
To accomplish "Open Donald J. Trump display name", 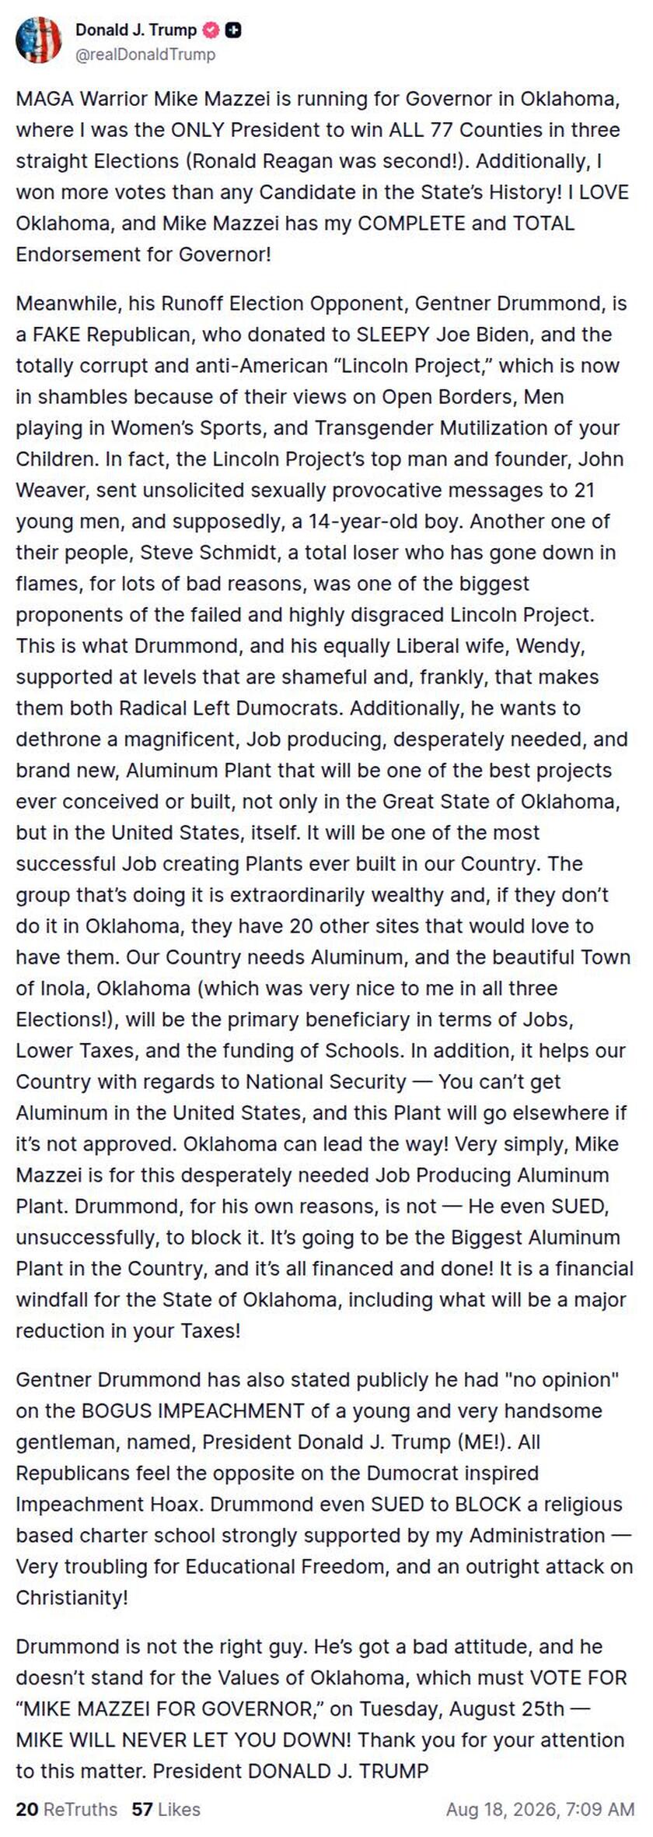I will [x=136, y=30].
